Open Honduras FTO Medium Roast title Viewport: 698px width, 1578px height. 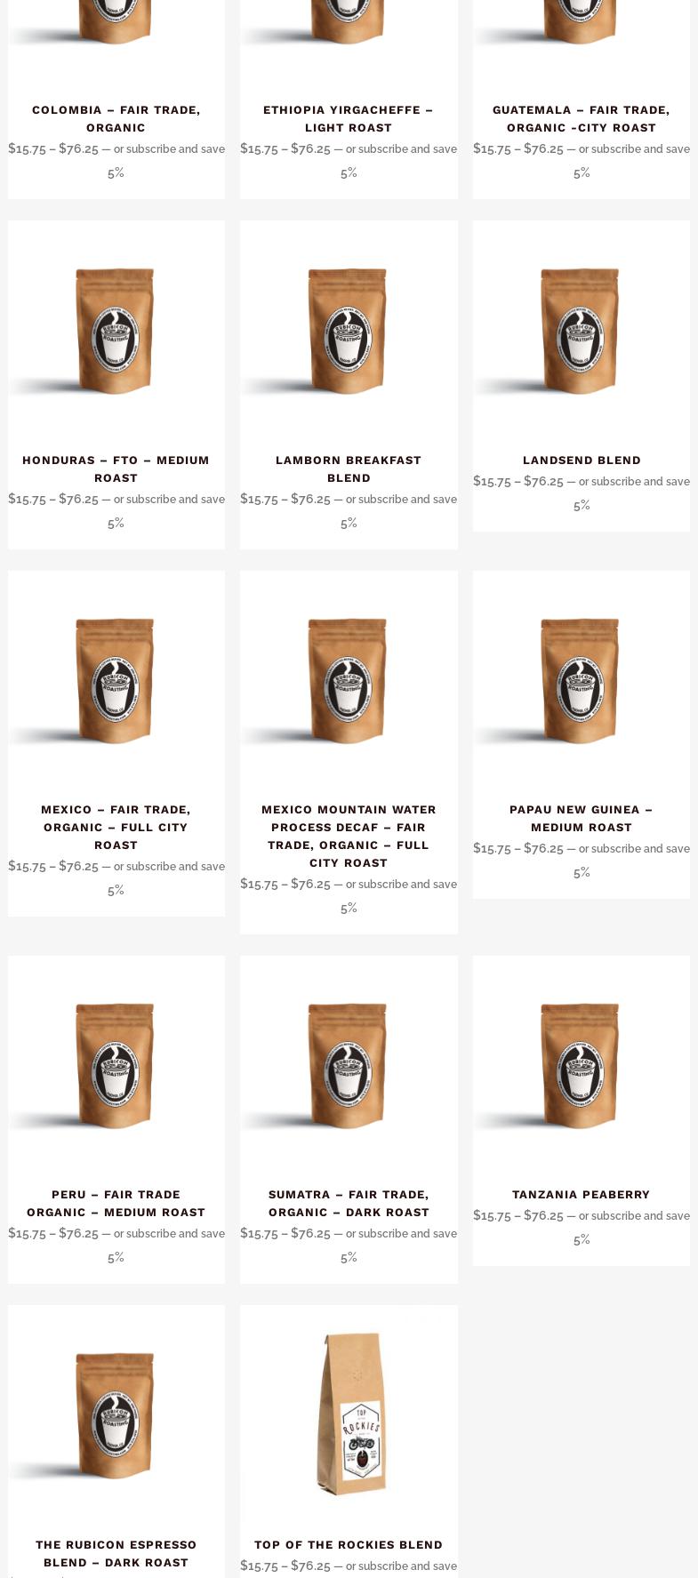pyautogui.click(x=116, y=469)
